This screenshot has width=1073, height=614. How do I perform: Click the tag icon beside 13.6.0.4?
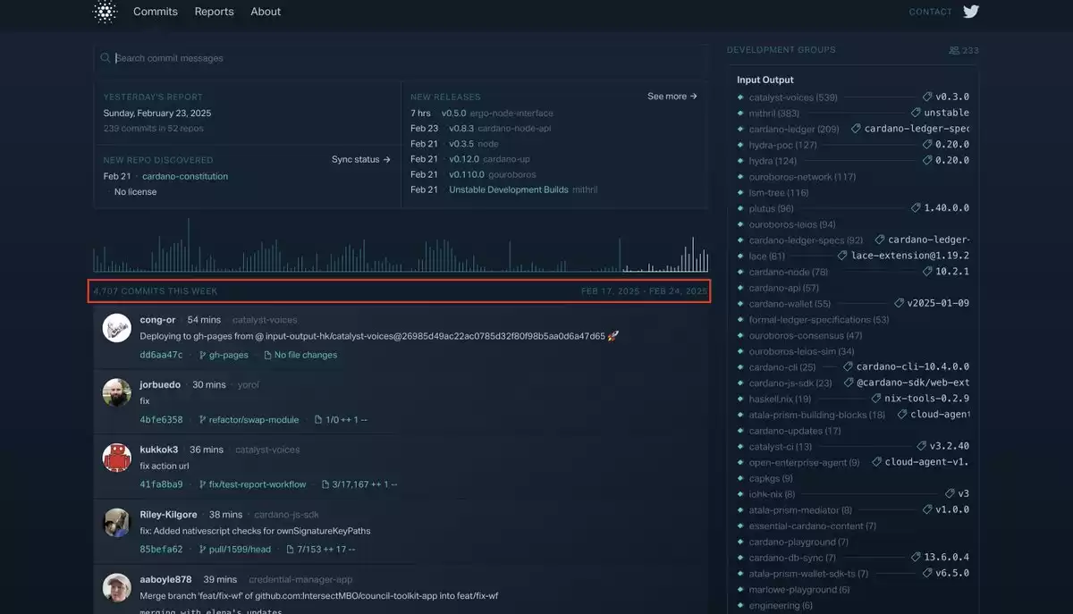(x=916, y=557)
